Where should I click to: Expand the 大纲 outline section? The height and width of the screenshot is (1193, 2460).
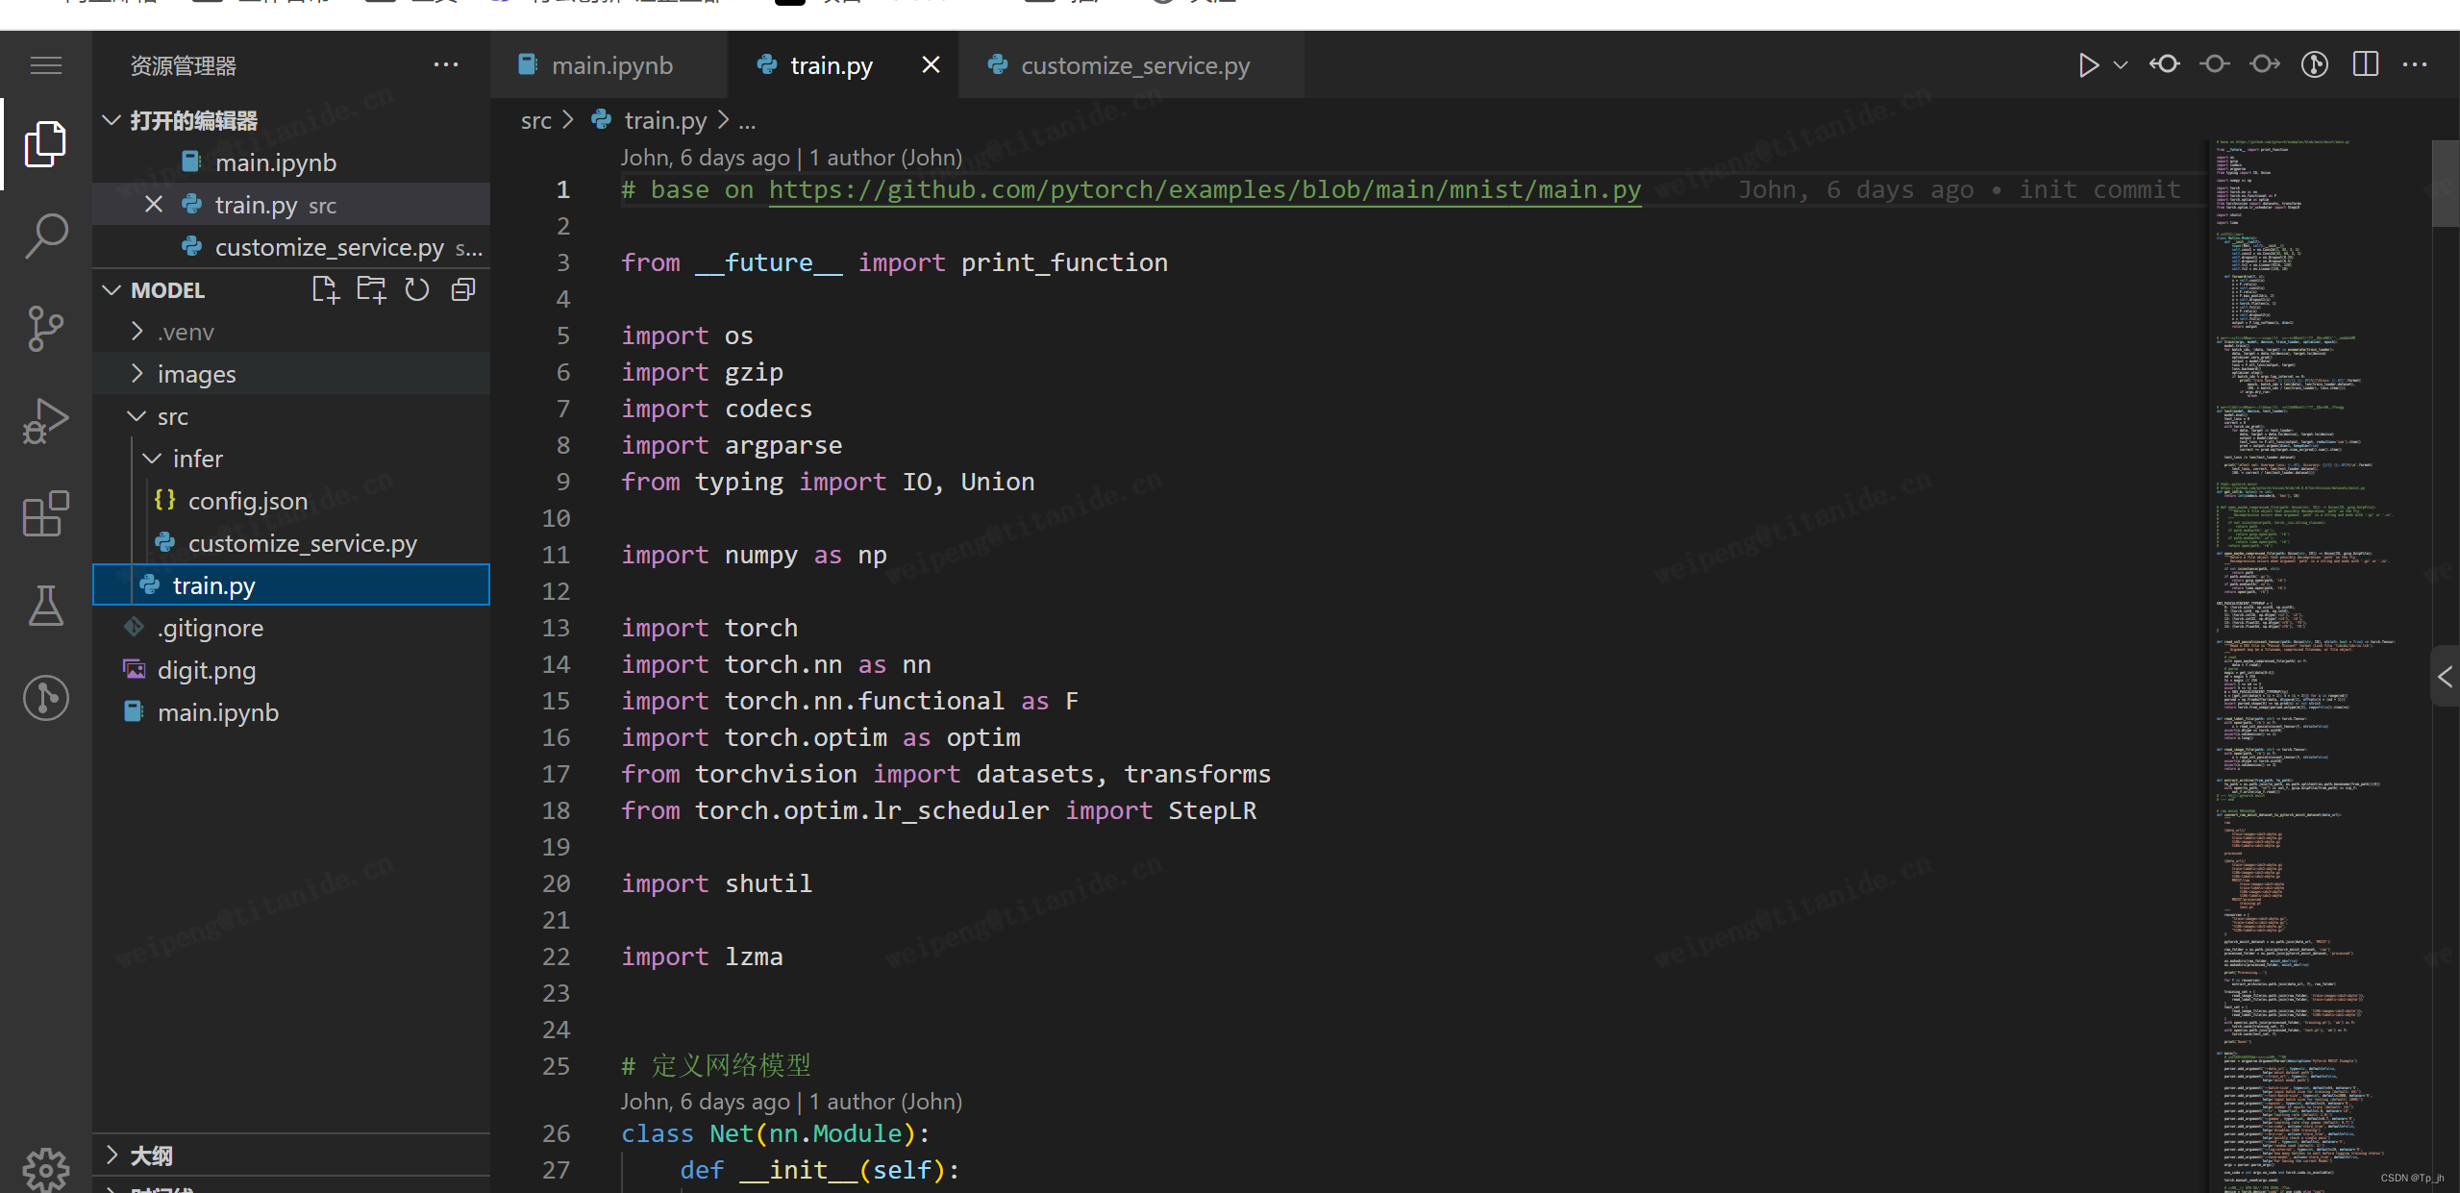pos(151,1155)
